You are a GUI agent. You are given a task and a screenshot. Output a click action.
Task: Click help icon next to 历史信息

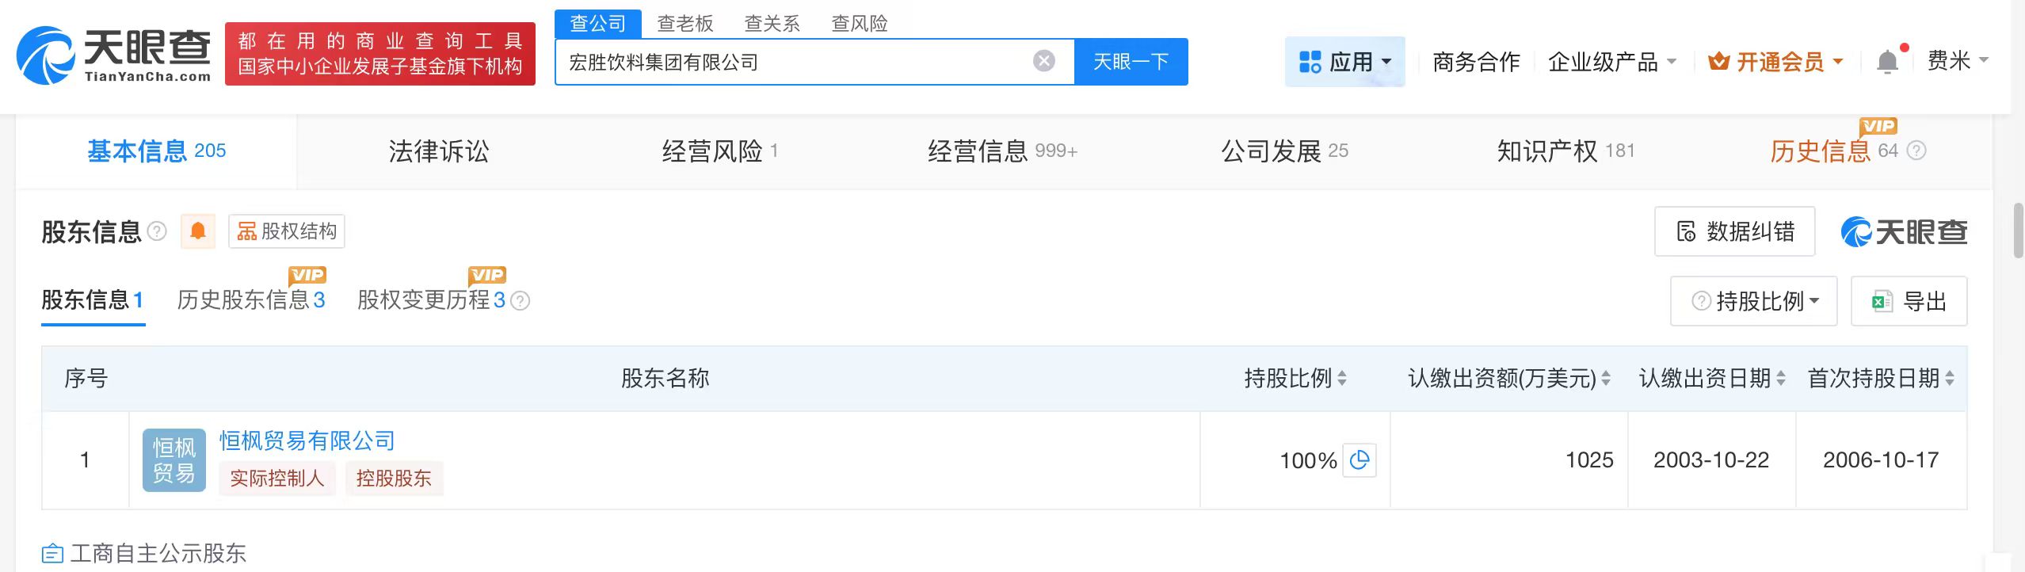tap(1916, 151)
